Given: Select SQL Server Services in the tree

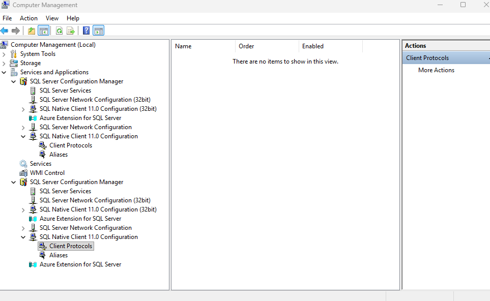Looking at the screenshot, I should point(66,90).
